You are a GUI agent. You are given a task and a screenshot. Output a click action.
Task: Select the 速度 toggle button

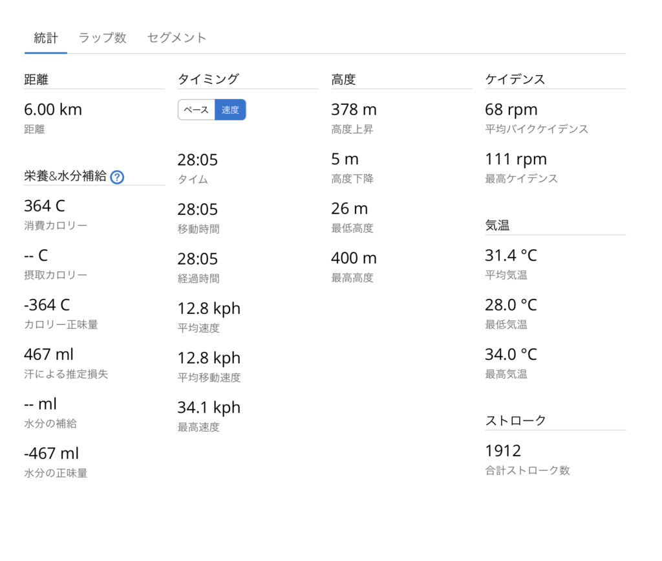tap(230, 110)
